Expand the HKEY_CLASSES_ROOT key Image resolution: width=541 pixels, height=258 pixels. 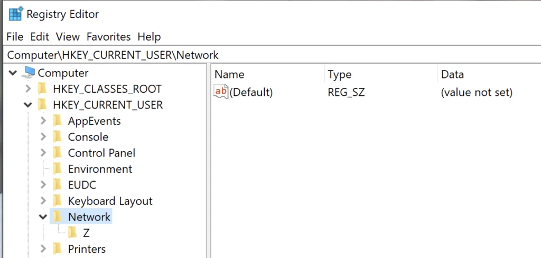[28, 89]
